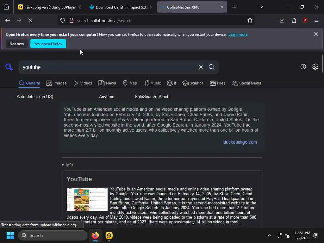Open SearXNG preferences gear icon
Screen dimensions: 324x243
(x=315, y=67)
